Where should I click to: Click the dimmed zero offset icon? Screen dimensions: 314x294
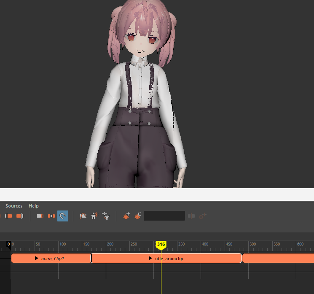click(x=202, y=216)
